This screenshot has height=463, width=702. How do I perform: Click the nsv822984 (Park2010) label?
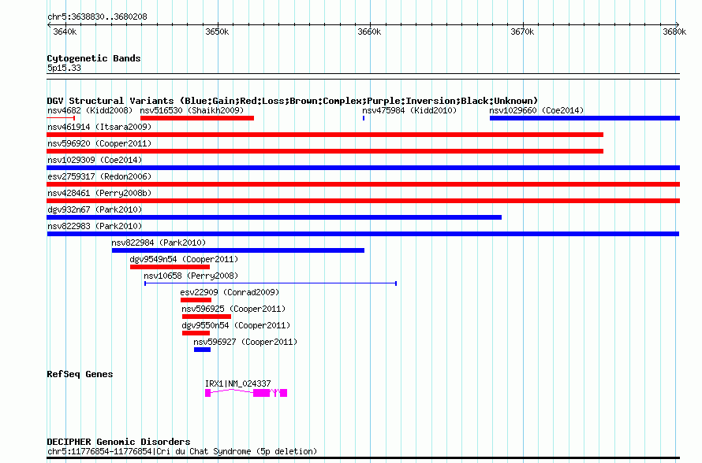159,243
